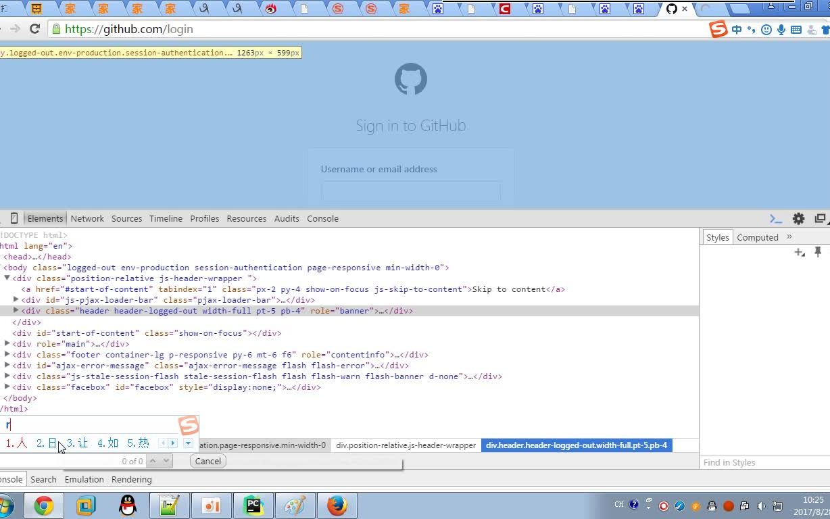
Task: Open DevTools settings gear
Action: [798, 218]
